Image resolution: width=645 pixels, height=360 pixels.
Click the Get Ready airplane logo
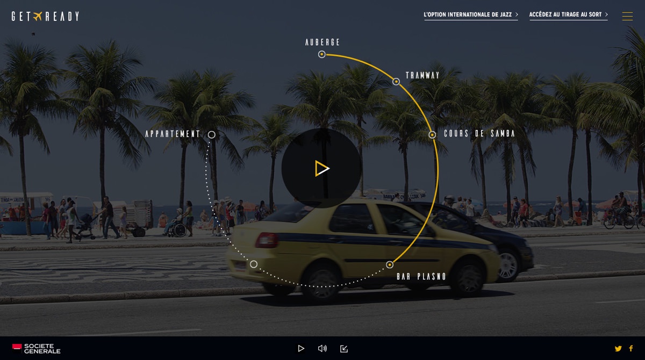pyautogui.click(x=45, y=16)
